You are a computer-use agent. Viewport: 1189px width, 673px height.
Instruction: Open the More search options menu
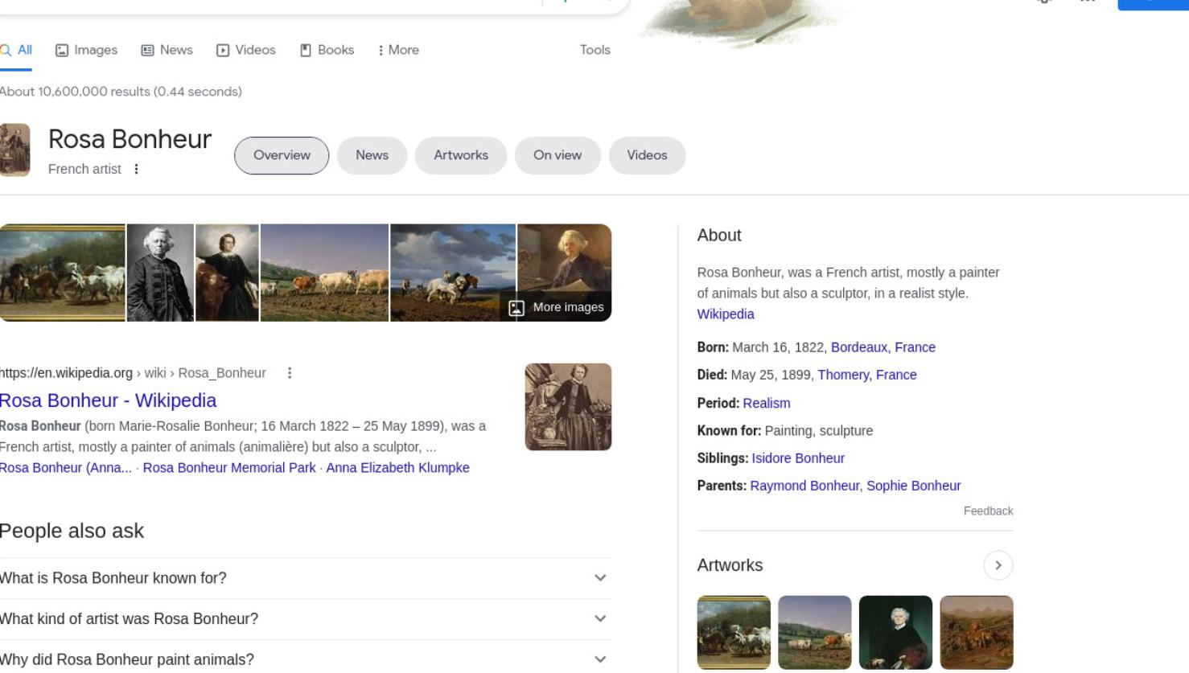coord(398,50)
